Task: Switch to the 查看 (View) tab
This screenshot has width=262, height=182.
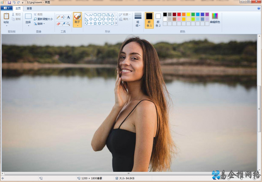Action: (29, 8)
